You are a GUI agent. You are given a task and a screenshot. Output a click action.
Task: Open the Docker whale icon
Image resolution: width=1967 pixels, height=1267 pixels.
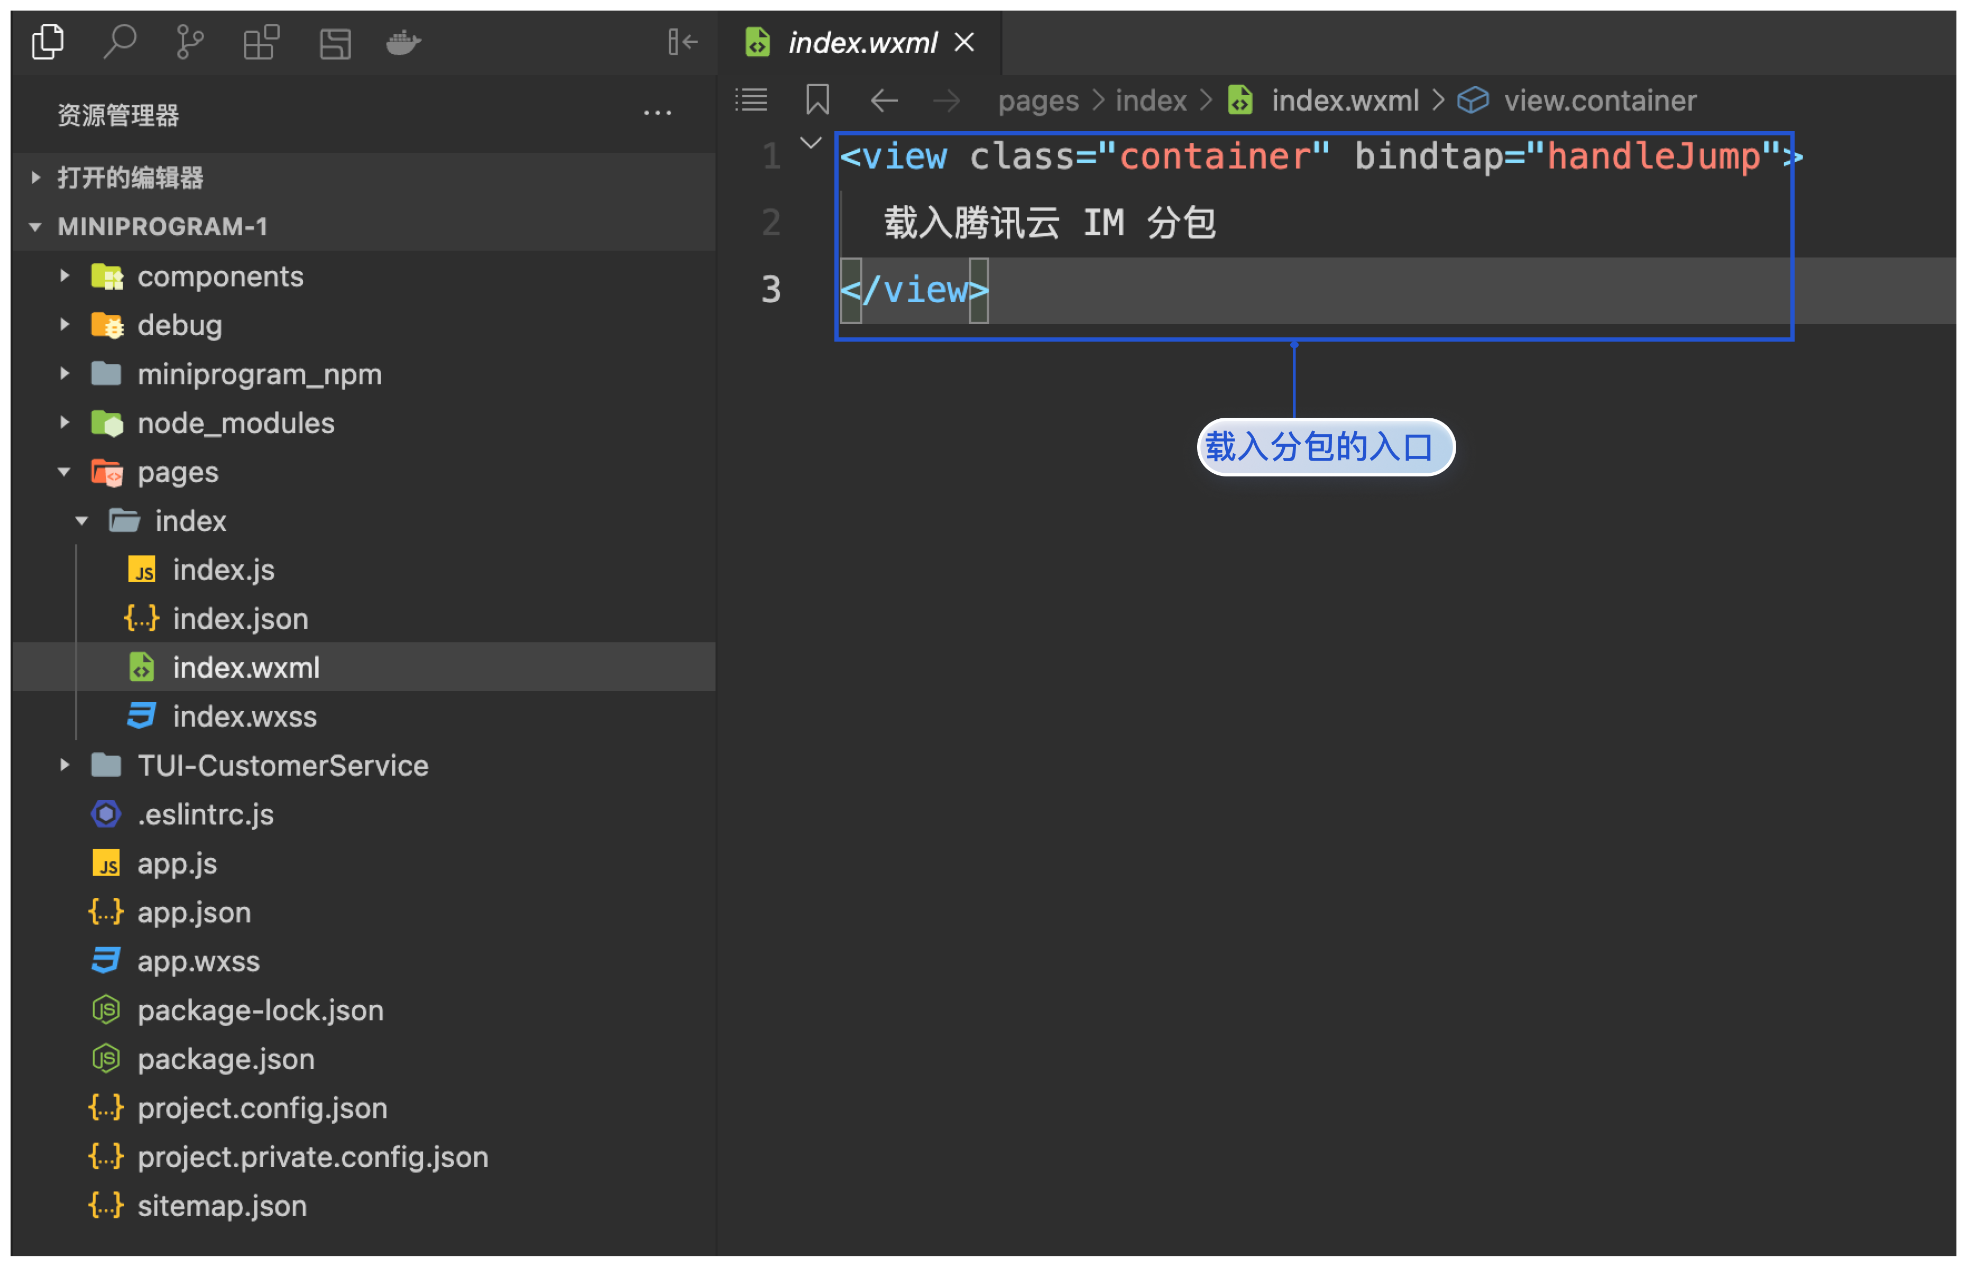[404, 42]
